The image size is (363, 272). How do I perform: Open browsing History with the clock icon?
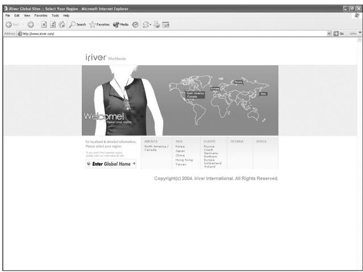tap(135, 24)
